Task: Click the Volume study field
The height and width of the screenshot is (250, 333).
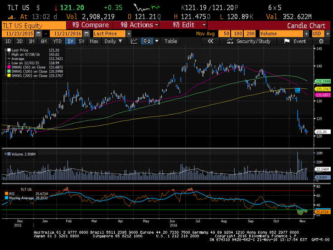Action: (282, 34)
